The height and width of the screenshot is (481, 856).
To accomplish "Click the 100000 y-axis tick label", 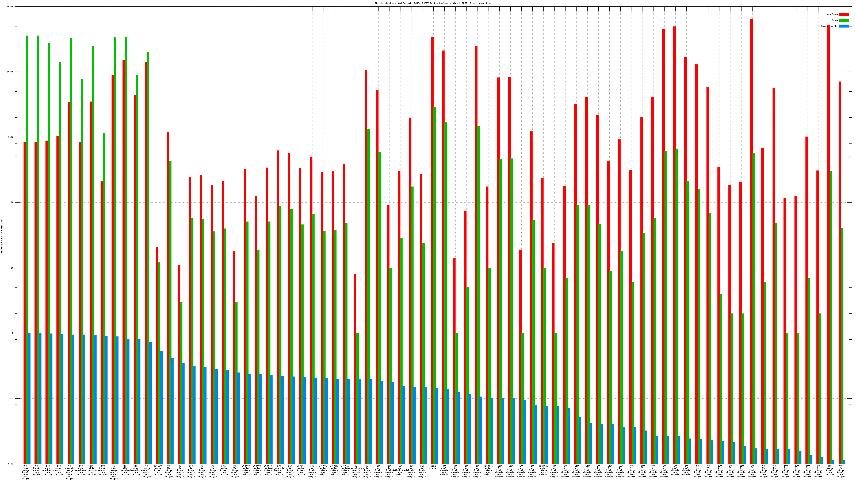I will [x=10, y=7].
